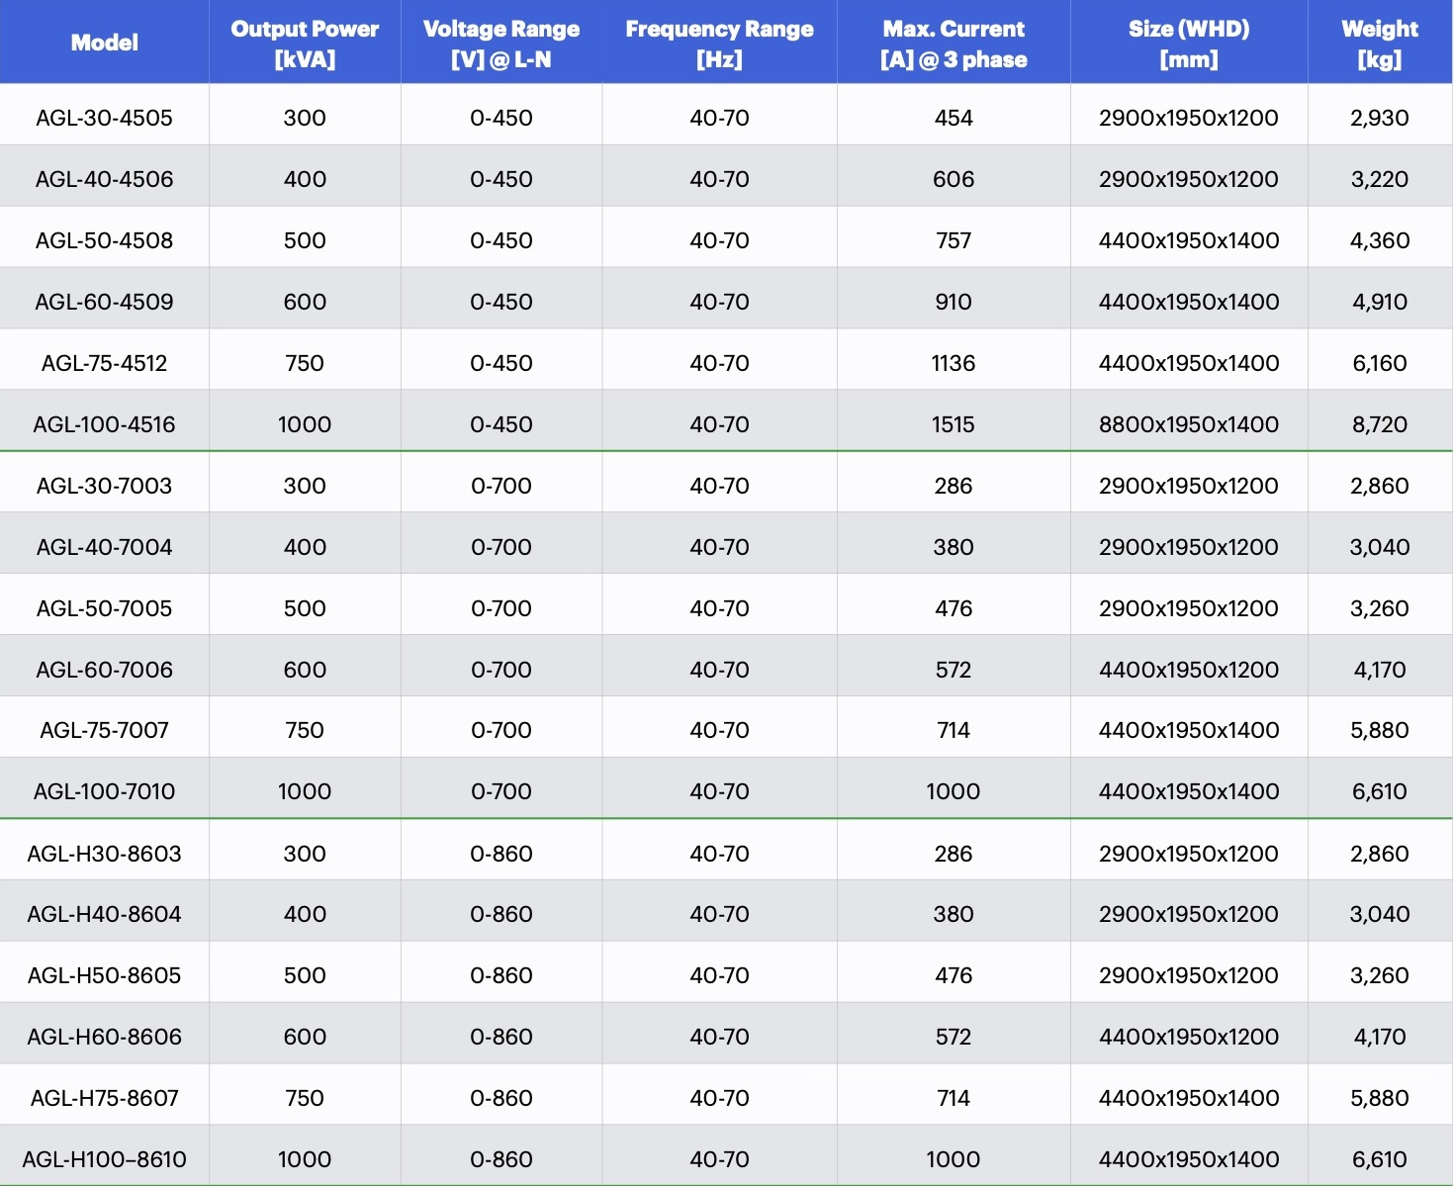Viewport: 1454px width, 1186px height.
Task: Click weight value 8,720
Action: click(x=1380, y=424)
